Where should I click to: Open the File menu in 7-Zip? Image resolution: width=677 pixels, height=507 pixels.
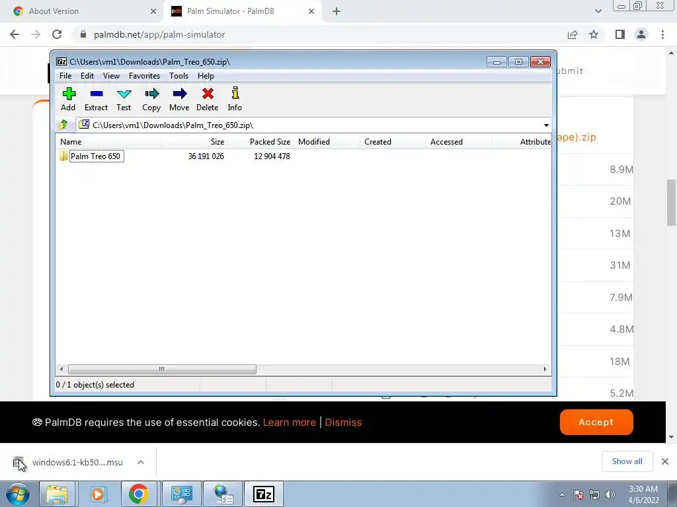(x=65, y=76)
